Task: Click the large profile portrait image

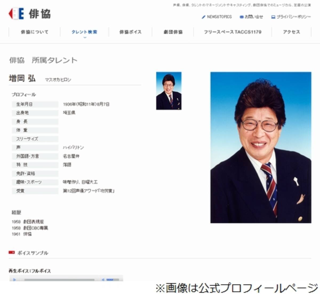Action: (261, 147)
